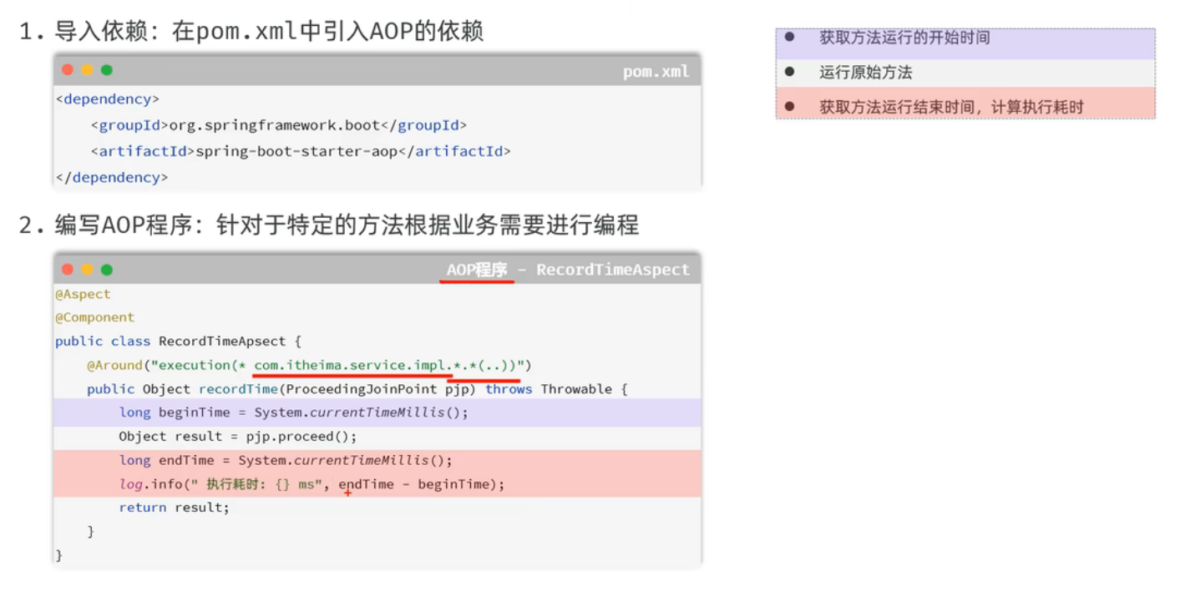Viewport: 1185px width, 592px height.
Task: Click 'Object result = pjp.proceed();' line
Action: tap(238, 436)
